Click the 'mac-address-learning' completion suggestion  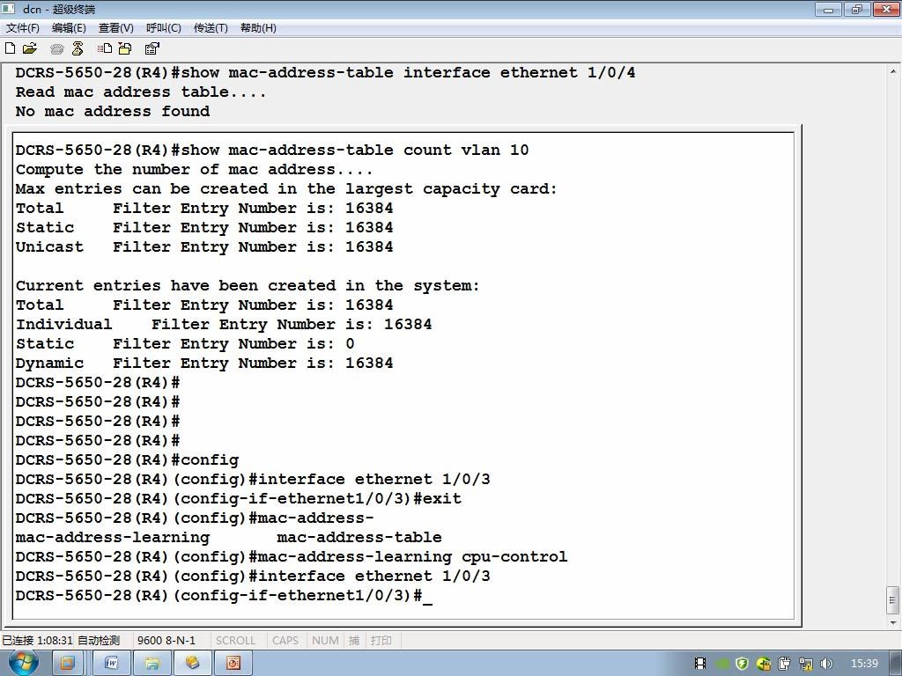pyautogui.click(x=113, y=538)
